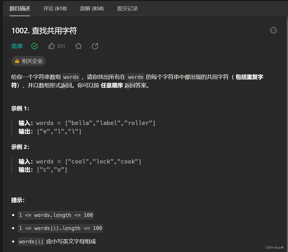Switch to the 评论 (618) tab

55,8
